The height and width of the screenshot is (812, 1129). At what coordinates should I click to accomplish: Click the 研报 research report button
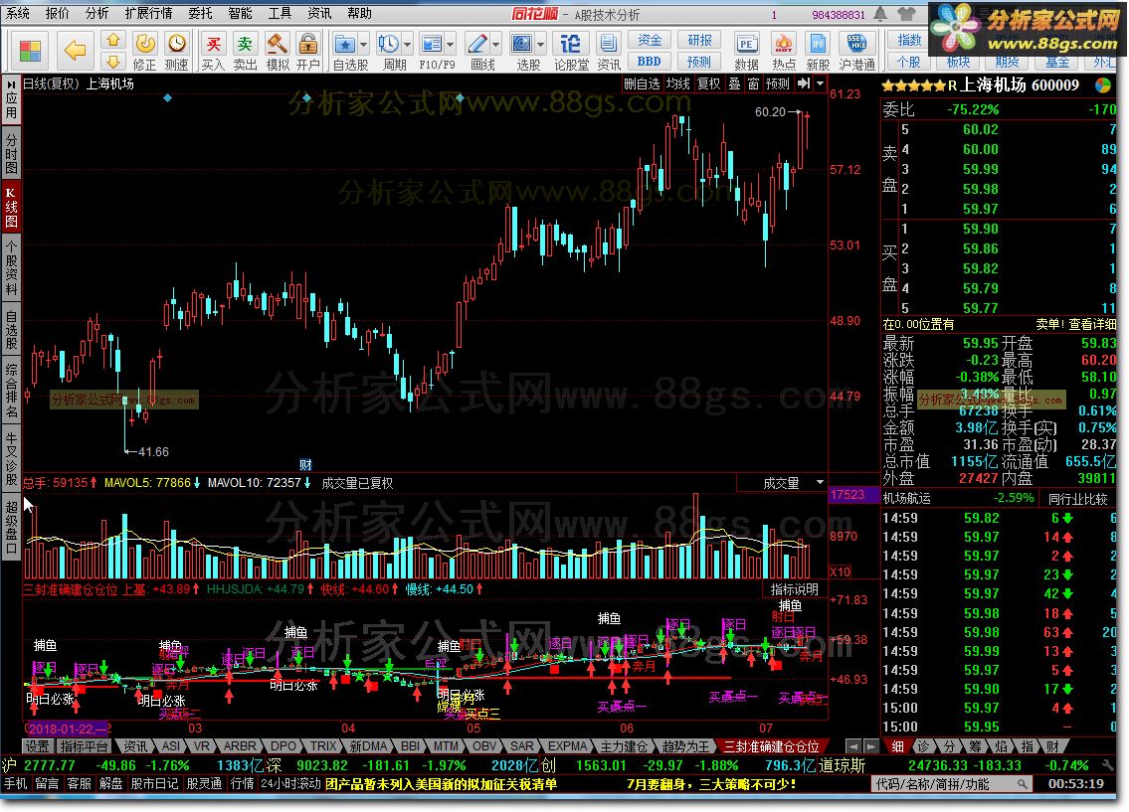click(x=699, y=41)
